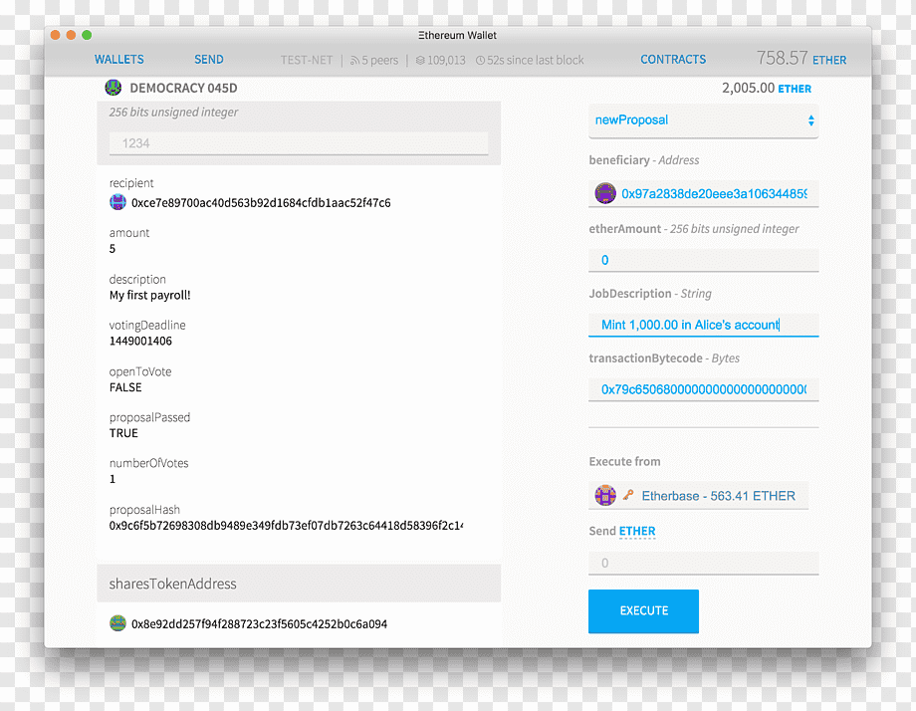Click the JobDescription text field
This screenshot has width=916, height=711.
tap(703, 325)
